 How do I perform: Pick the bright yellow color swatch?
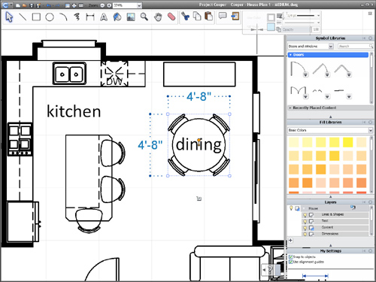coord(347,142)
